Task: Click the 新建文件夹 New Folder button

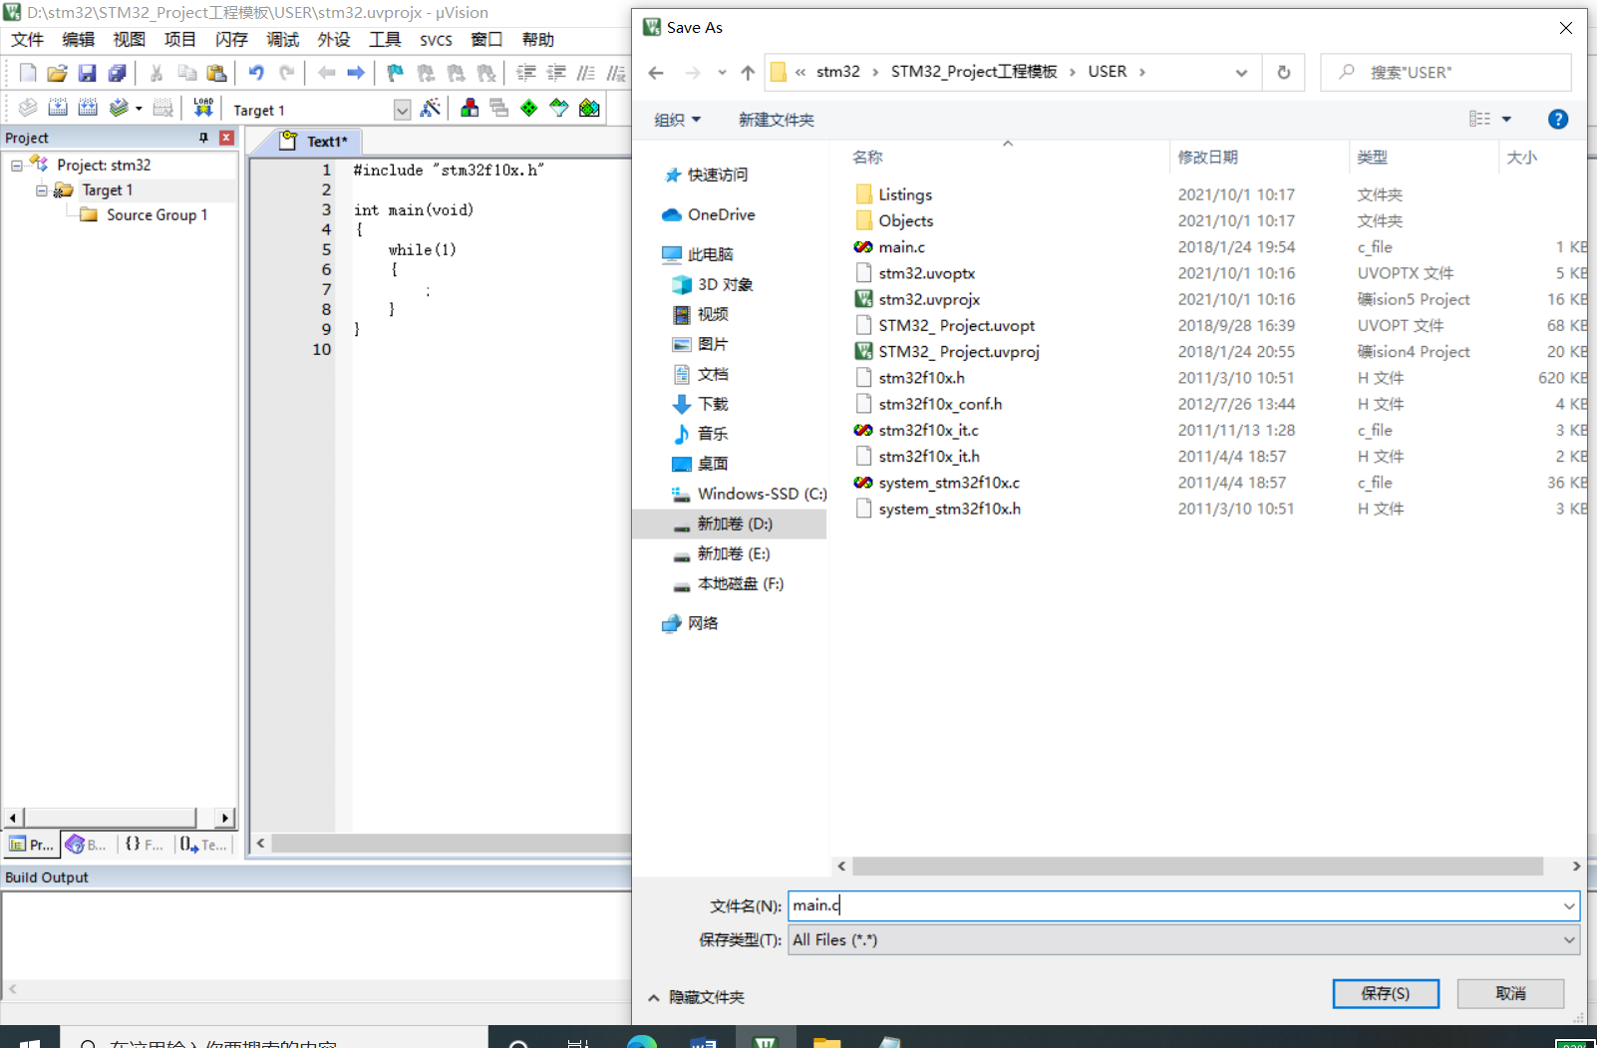Action: 776,120
